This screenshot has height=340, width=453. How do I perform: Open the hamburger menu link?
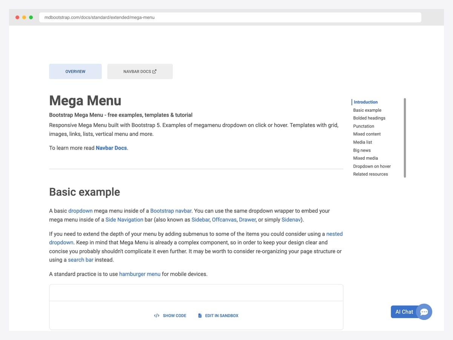(x=140, y=274)
